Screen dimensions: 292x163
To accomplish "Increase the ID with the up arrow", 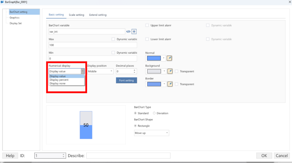I will click(x=63, y=154).
